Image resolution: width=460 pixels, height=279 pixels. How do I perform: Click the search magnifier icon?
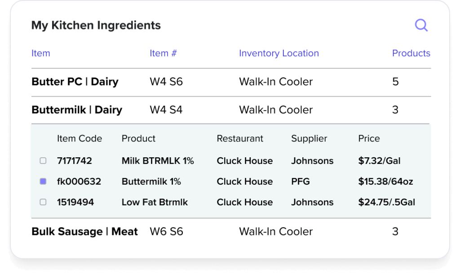(421, 25)
